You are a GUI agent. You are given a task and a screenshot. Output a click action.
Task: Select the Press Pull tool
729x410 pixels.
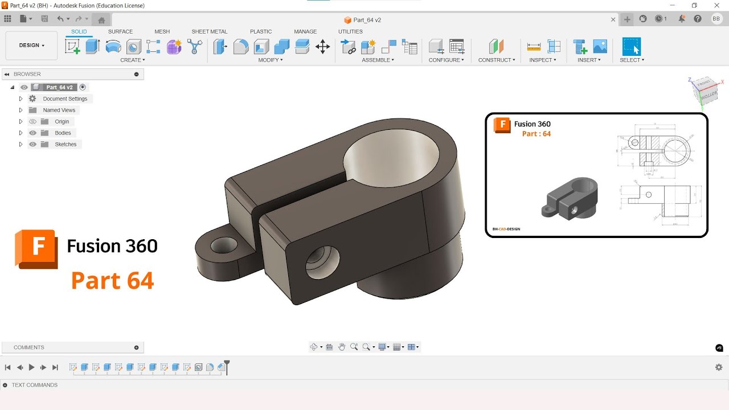[220, 46]
